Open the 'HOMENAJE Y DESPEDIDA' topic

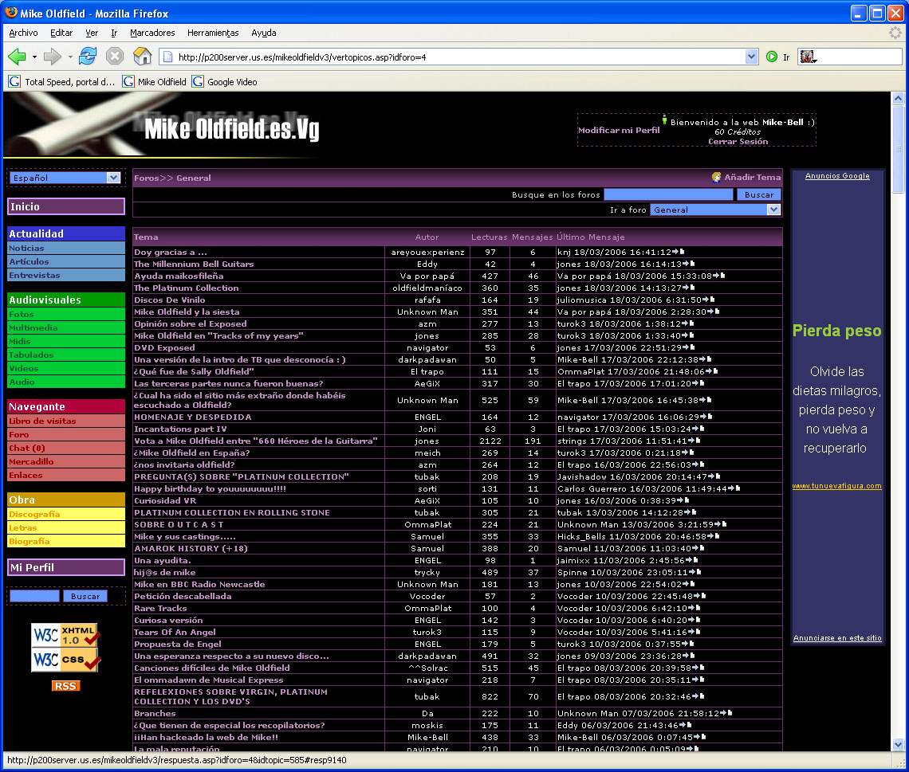point(192,417)
